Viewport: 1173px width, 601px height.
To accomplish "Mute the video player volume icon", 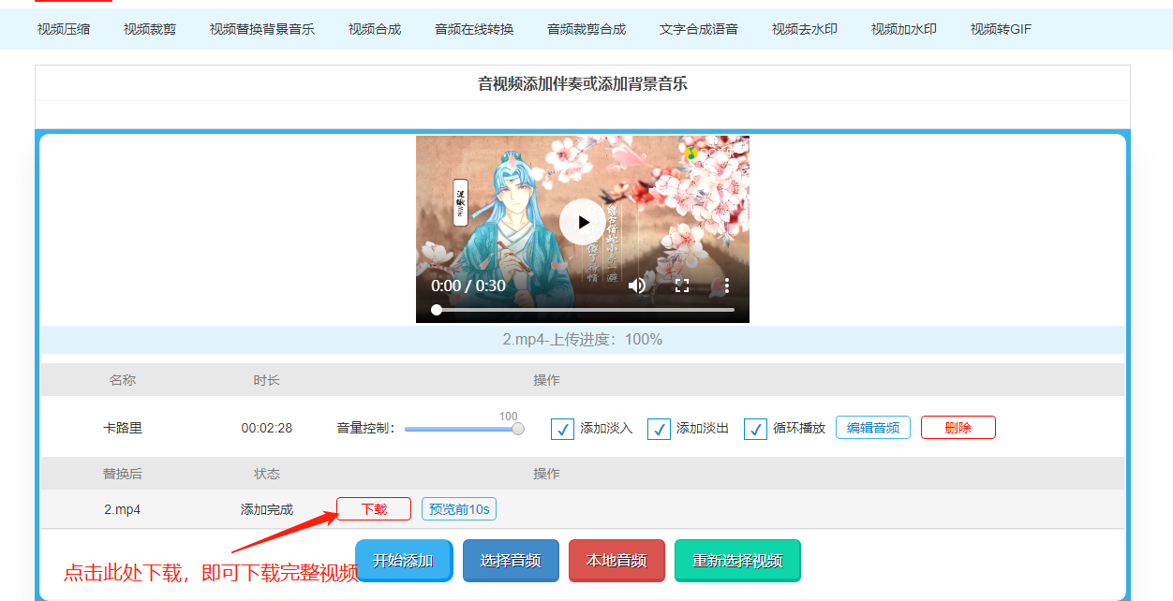I will pyautogui.click(x=637, y=286).
